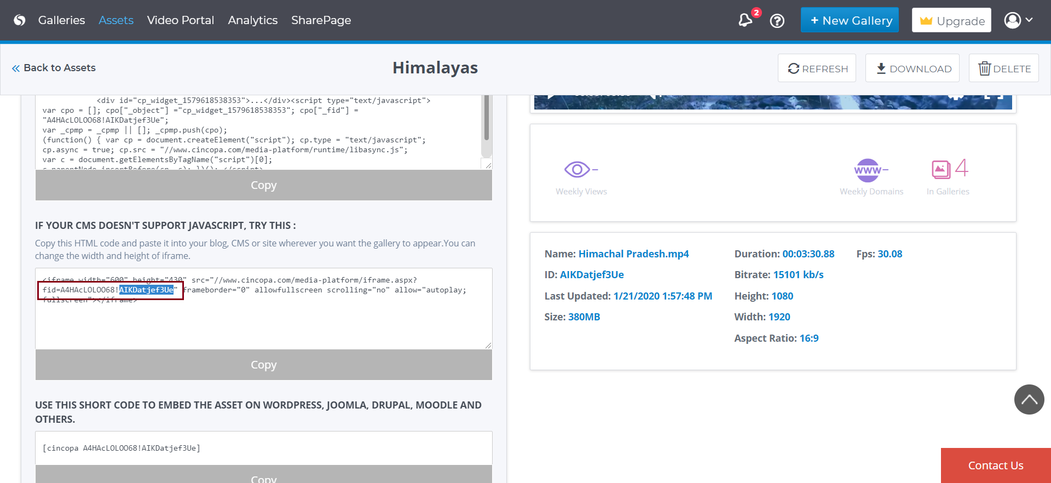Delete the Himalayas asset
The width and height of the screenshot is (1051, 483).
pyautogui.click(x=1003, y=68)
